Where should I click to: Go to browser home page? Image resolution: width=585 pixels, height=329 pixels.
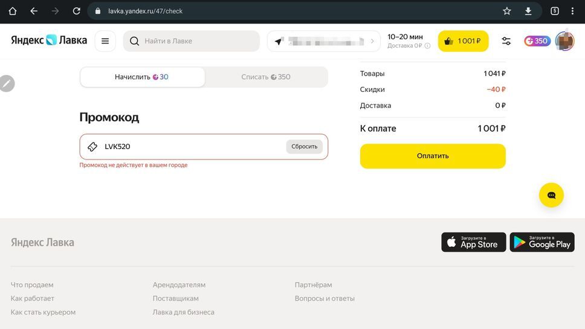click(12, 11)
